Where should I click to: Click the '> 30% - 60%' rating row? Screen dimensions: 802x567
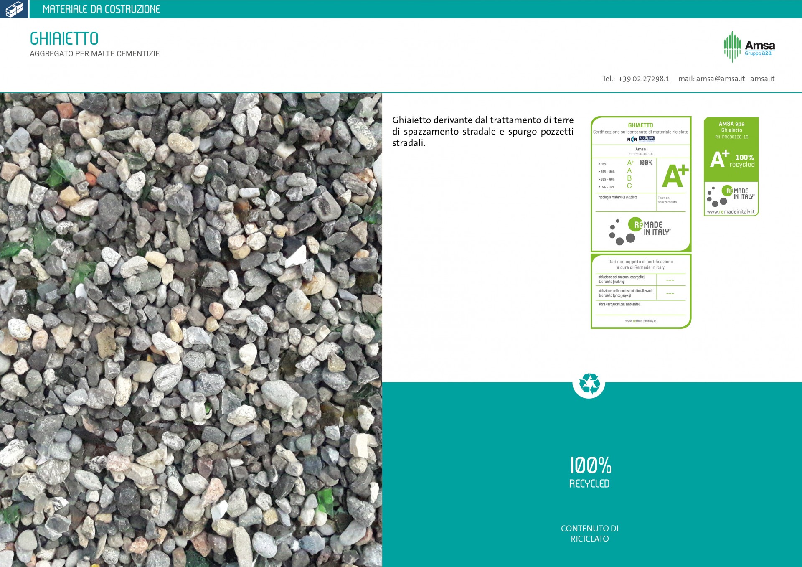point(614,179)
